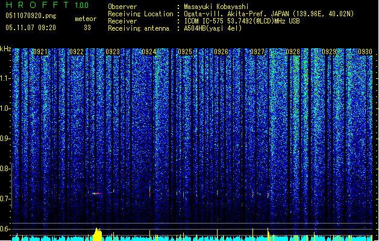Click the ICOM IC-575 receiver text
This screenshot has width=379, height=241.
click(242, 21)
